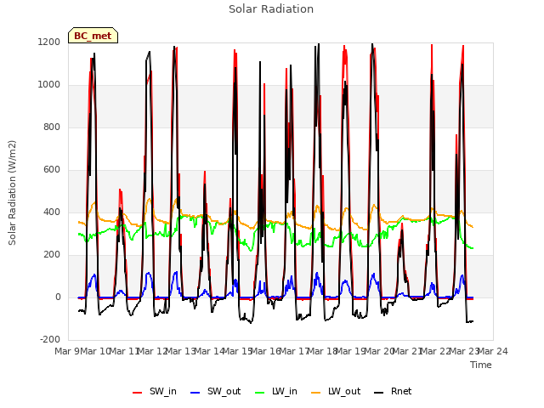544x408 pixels.
Task: Click the Solar Radiation (W/m2) axis title
Action: click(x=12, y=193)
